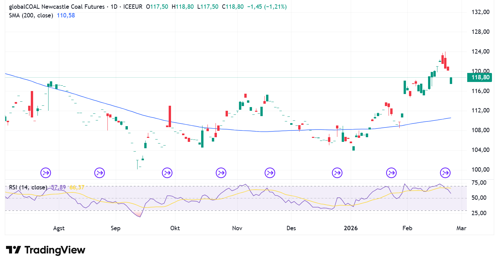Open the rollover marker left of Okt
This screenshot has width=499, height=265.
[x=167, y=173]
